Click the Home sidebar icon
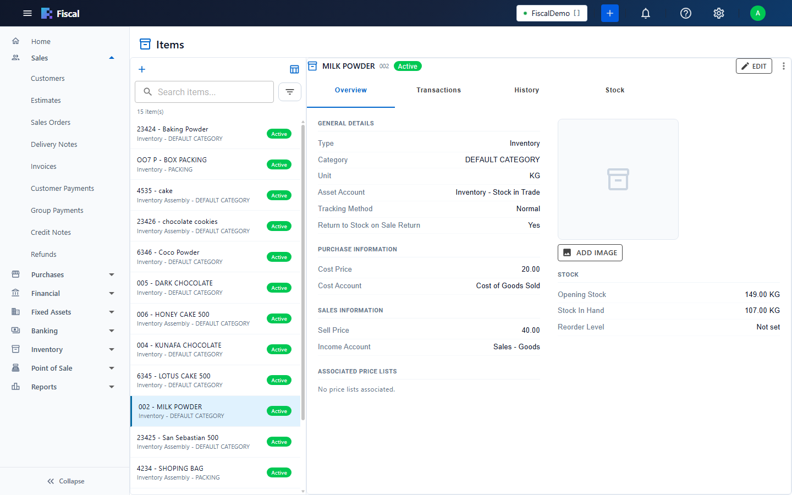Screen dimensions: 792x495 (16, 41)
